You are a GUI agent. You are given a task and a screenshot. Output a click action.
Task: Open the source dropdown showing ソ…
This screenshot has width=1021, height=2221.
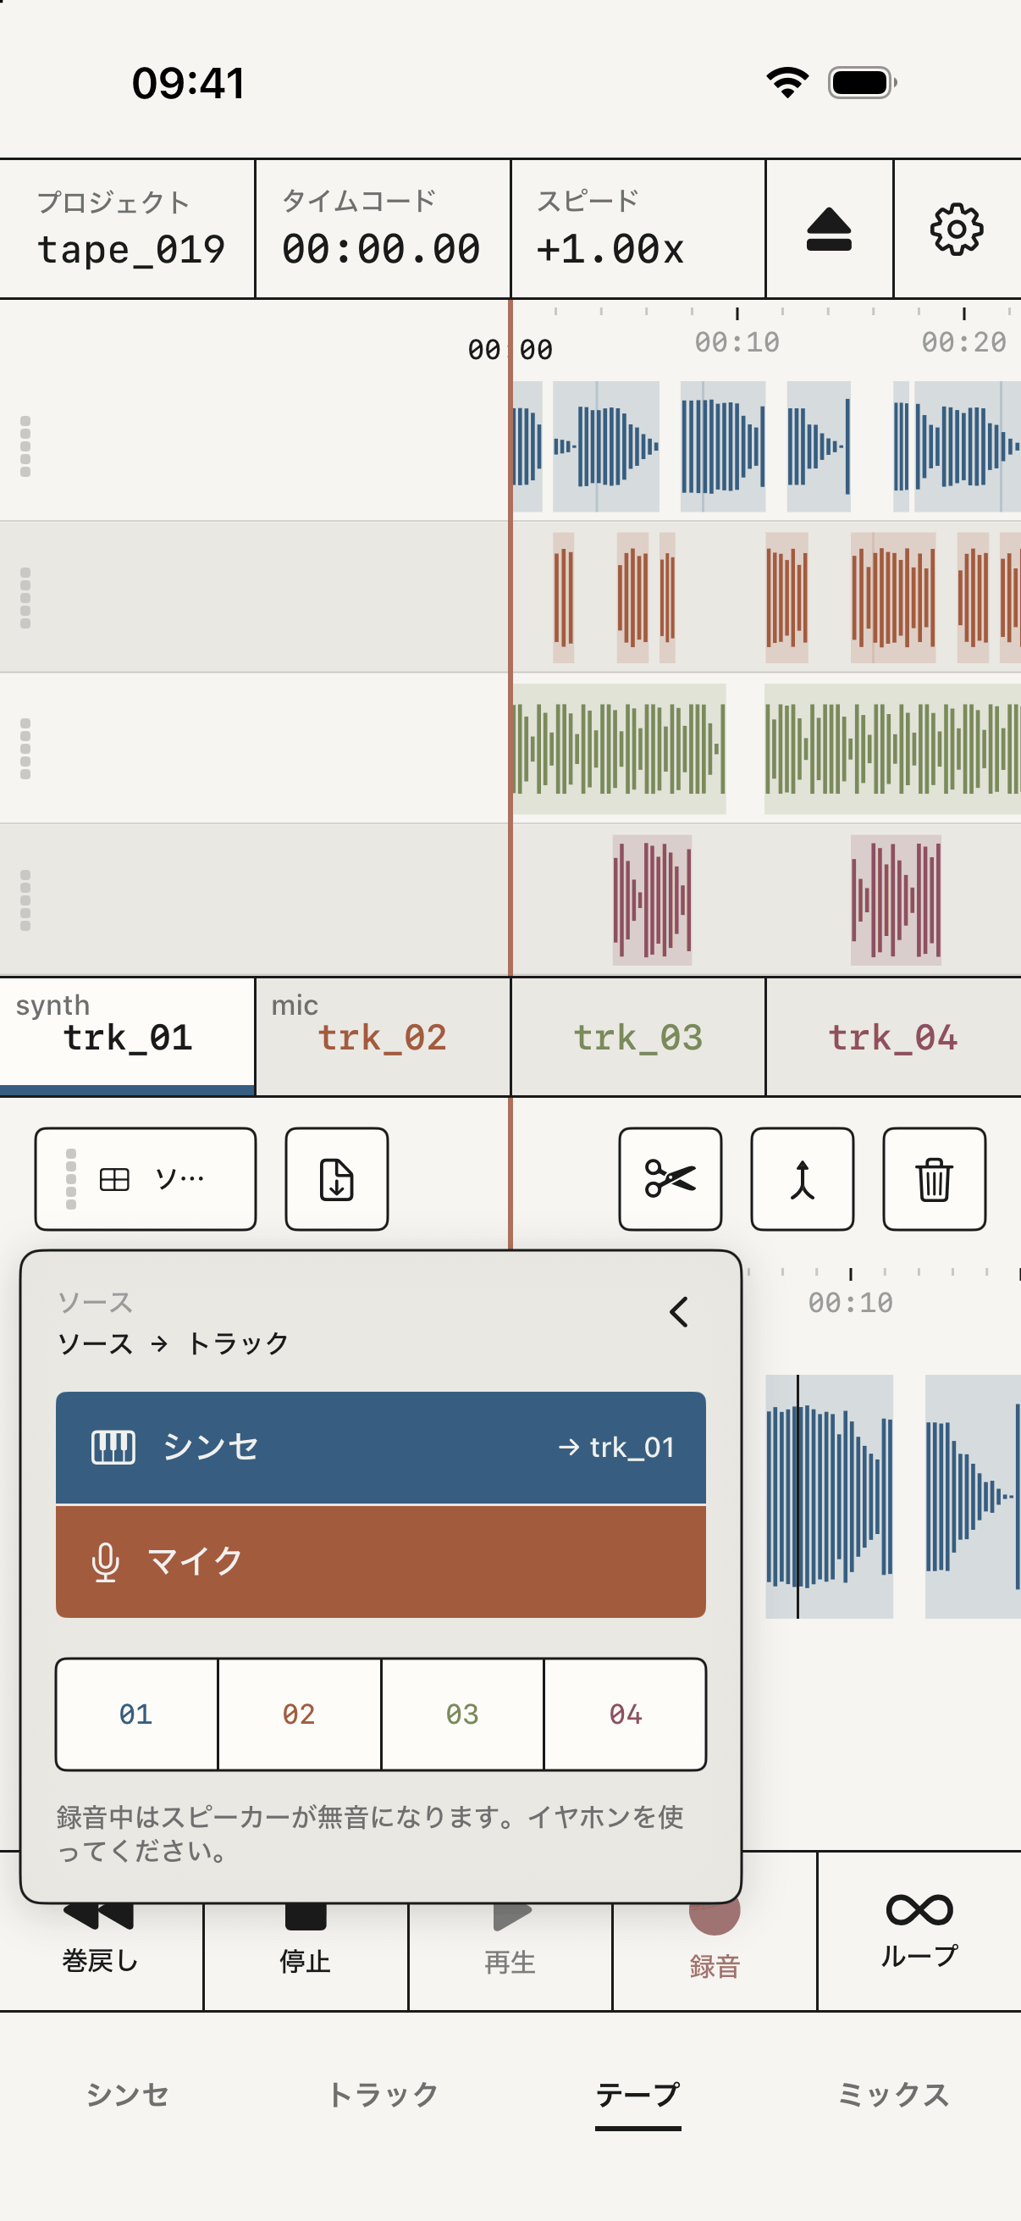coord(146,1178)
